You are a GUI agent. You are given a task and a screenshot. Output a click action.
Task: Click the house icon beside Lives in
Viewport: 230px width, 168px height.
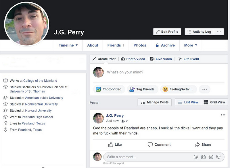[x=5, y=123]
